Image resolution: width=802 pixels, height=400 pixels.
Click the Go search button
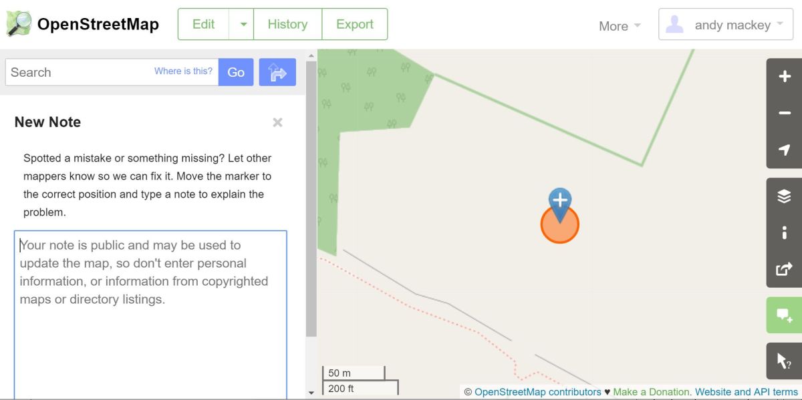[x=236, y=72]
